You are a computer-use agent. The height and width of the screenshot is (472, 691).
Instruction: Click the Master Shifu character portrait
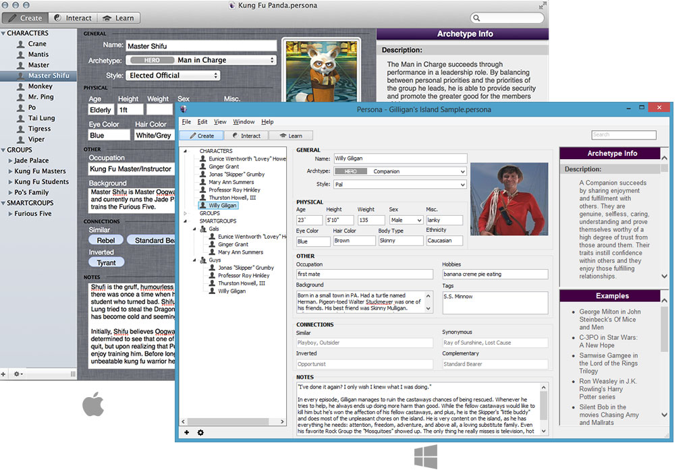[321, 71]
